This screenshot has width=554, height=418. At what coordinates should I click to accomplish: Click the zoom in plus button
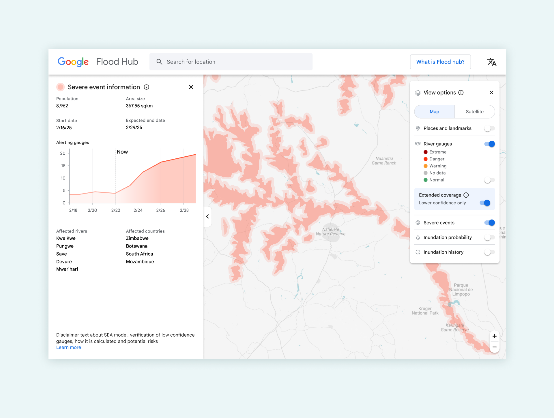(495, 336)
